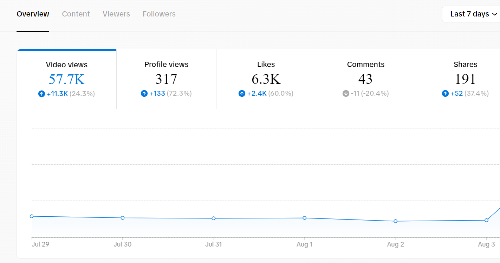Select the Video views metric card

point(67,79)
